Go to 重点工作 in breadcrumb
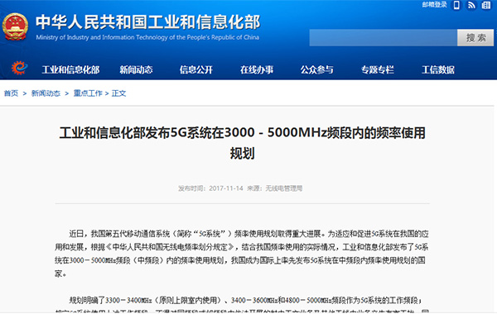The height and width of the screenshot is (314, 497). [88, 93]
